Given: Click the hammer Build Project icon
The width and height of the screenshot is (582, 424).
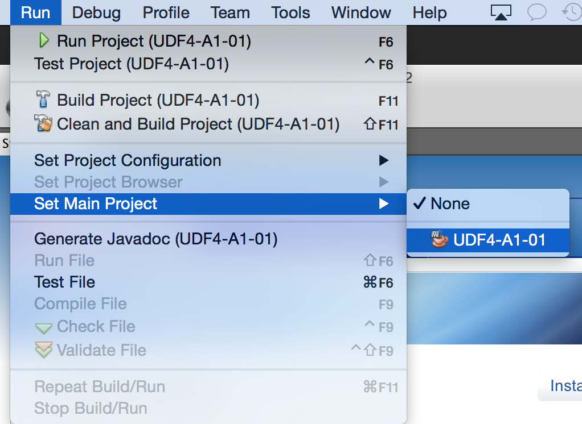Looking at the screenshot, I should click(x=43, y=99).
